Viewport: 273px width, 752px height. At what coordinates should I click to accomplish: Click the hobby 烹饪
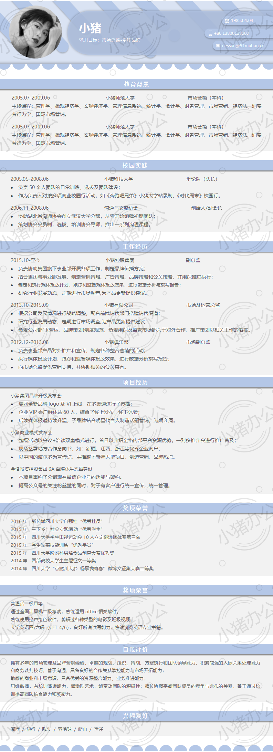pyautogui.click(x=98, y=729)
